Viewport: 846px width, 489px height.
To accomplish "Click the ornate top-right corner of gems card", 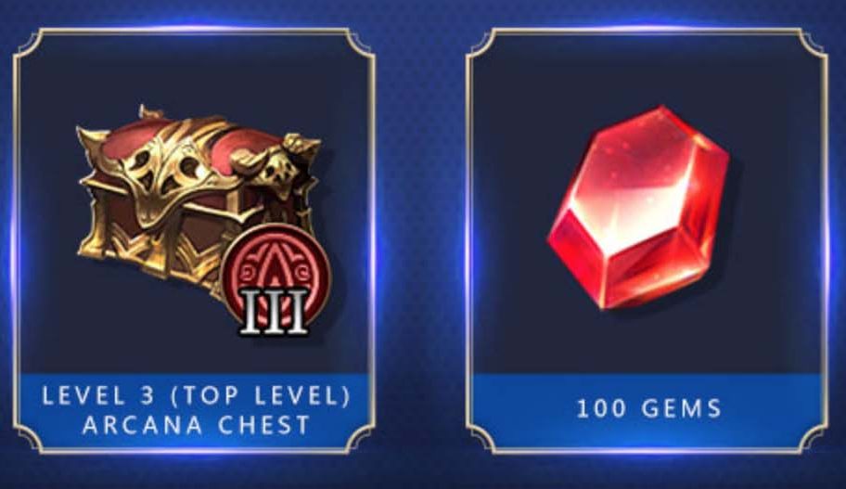I will point(812,45).
